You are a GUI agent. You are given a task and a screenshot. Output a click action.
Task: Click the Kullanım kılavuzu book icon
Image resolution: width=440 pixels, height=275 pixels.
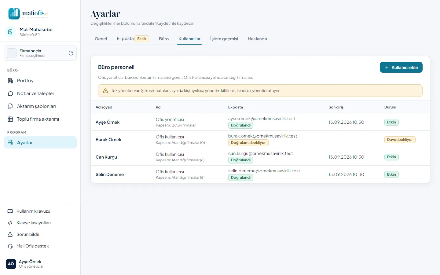10,211
